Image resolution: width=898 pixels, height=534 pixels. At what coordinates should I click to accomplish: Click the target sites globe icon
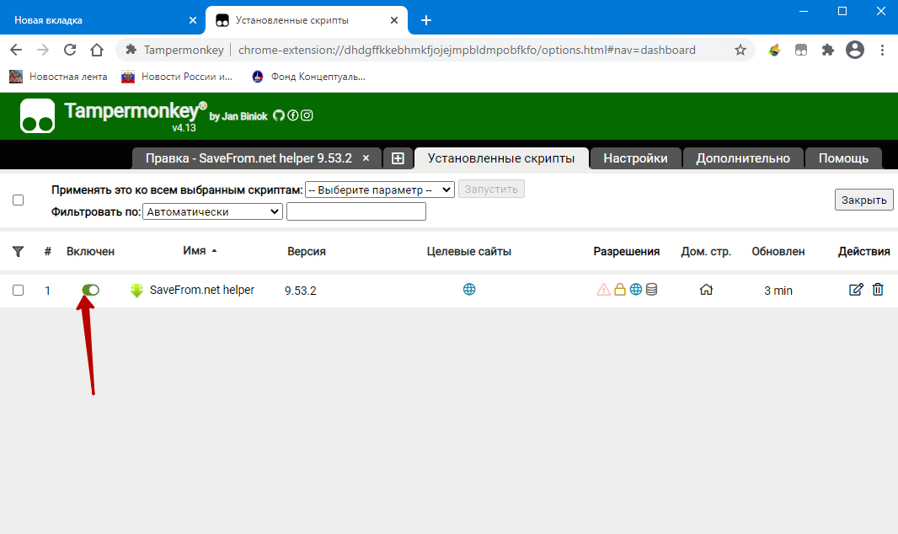[x=469, y=289]
